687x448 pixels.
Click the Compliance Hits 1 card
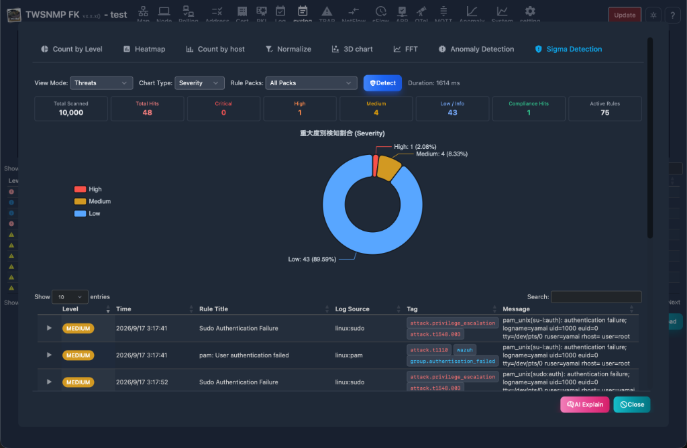(529, 109)
